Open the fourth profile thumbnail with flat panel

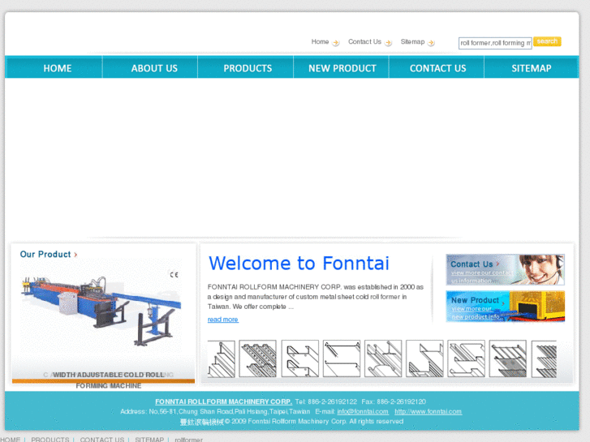[342, 358]
